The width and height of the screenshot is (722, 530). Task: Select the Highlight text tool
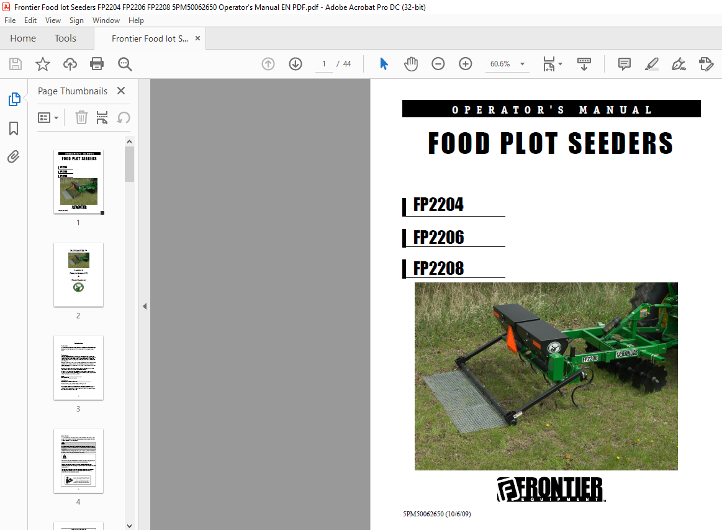coord(652,64)
